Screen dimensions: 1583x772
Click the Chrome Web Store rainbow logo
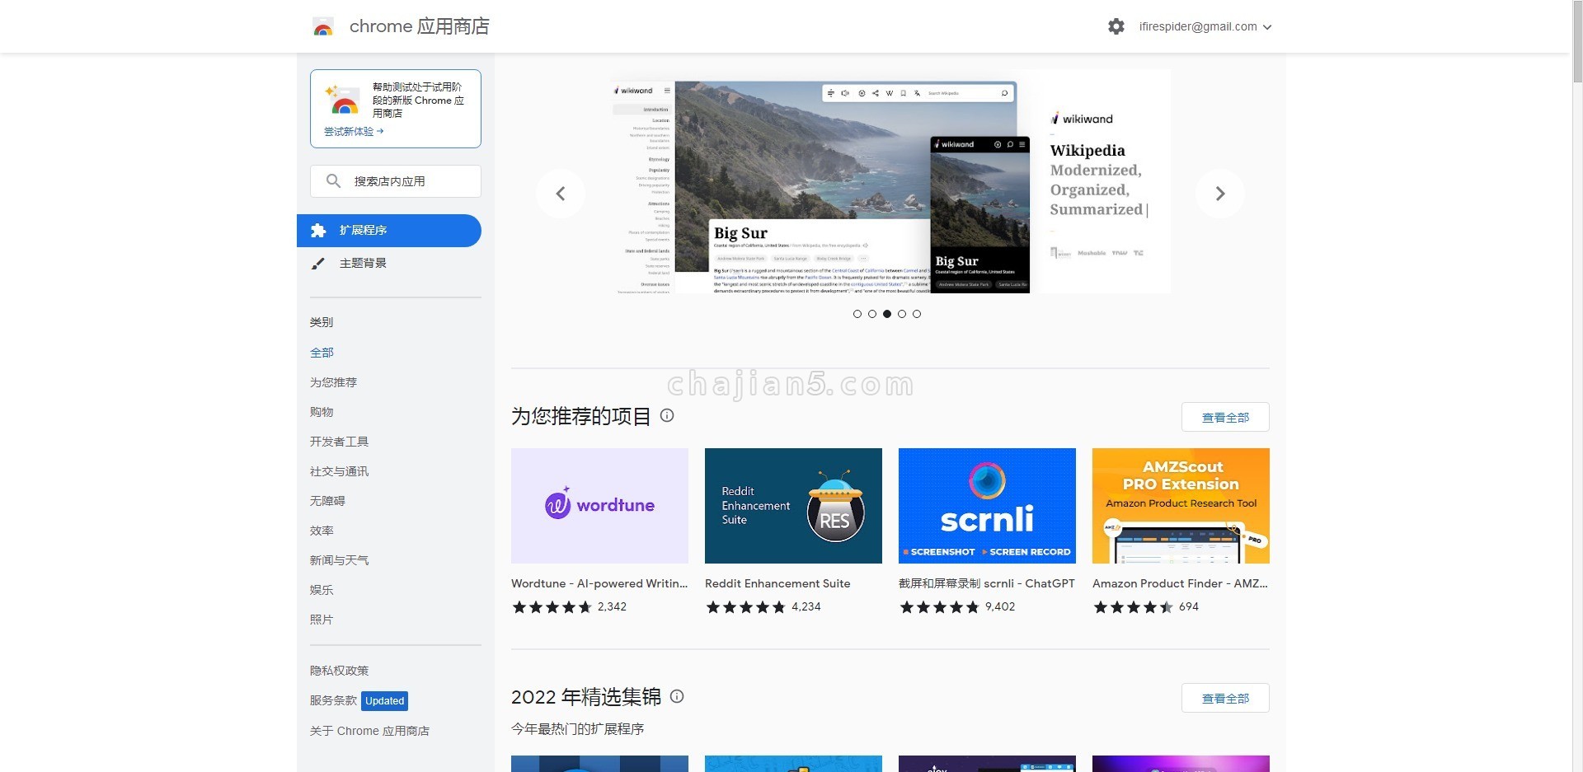(x=323, y=27)
